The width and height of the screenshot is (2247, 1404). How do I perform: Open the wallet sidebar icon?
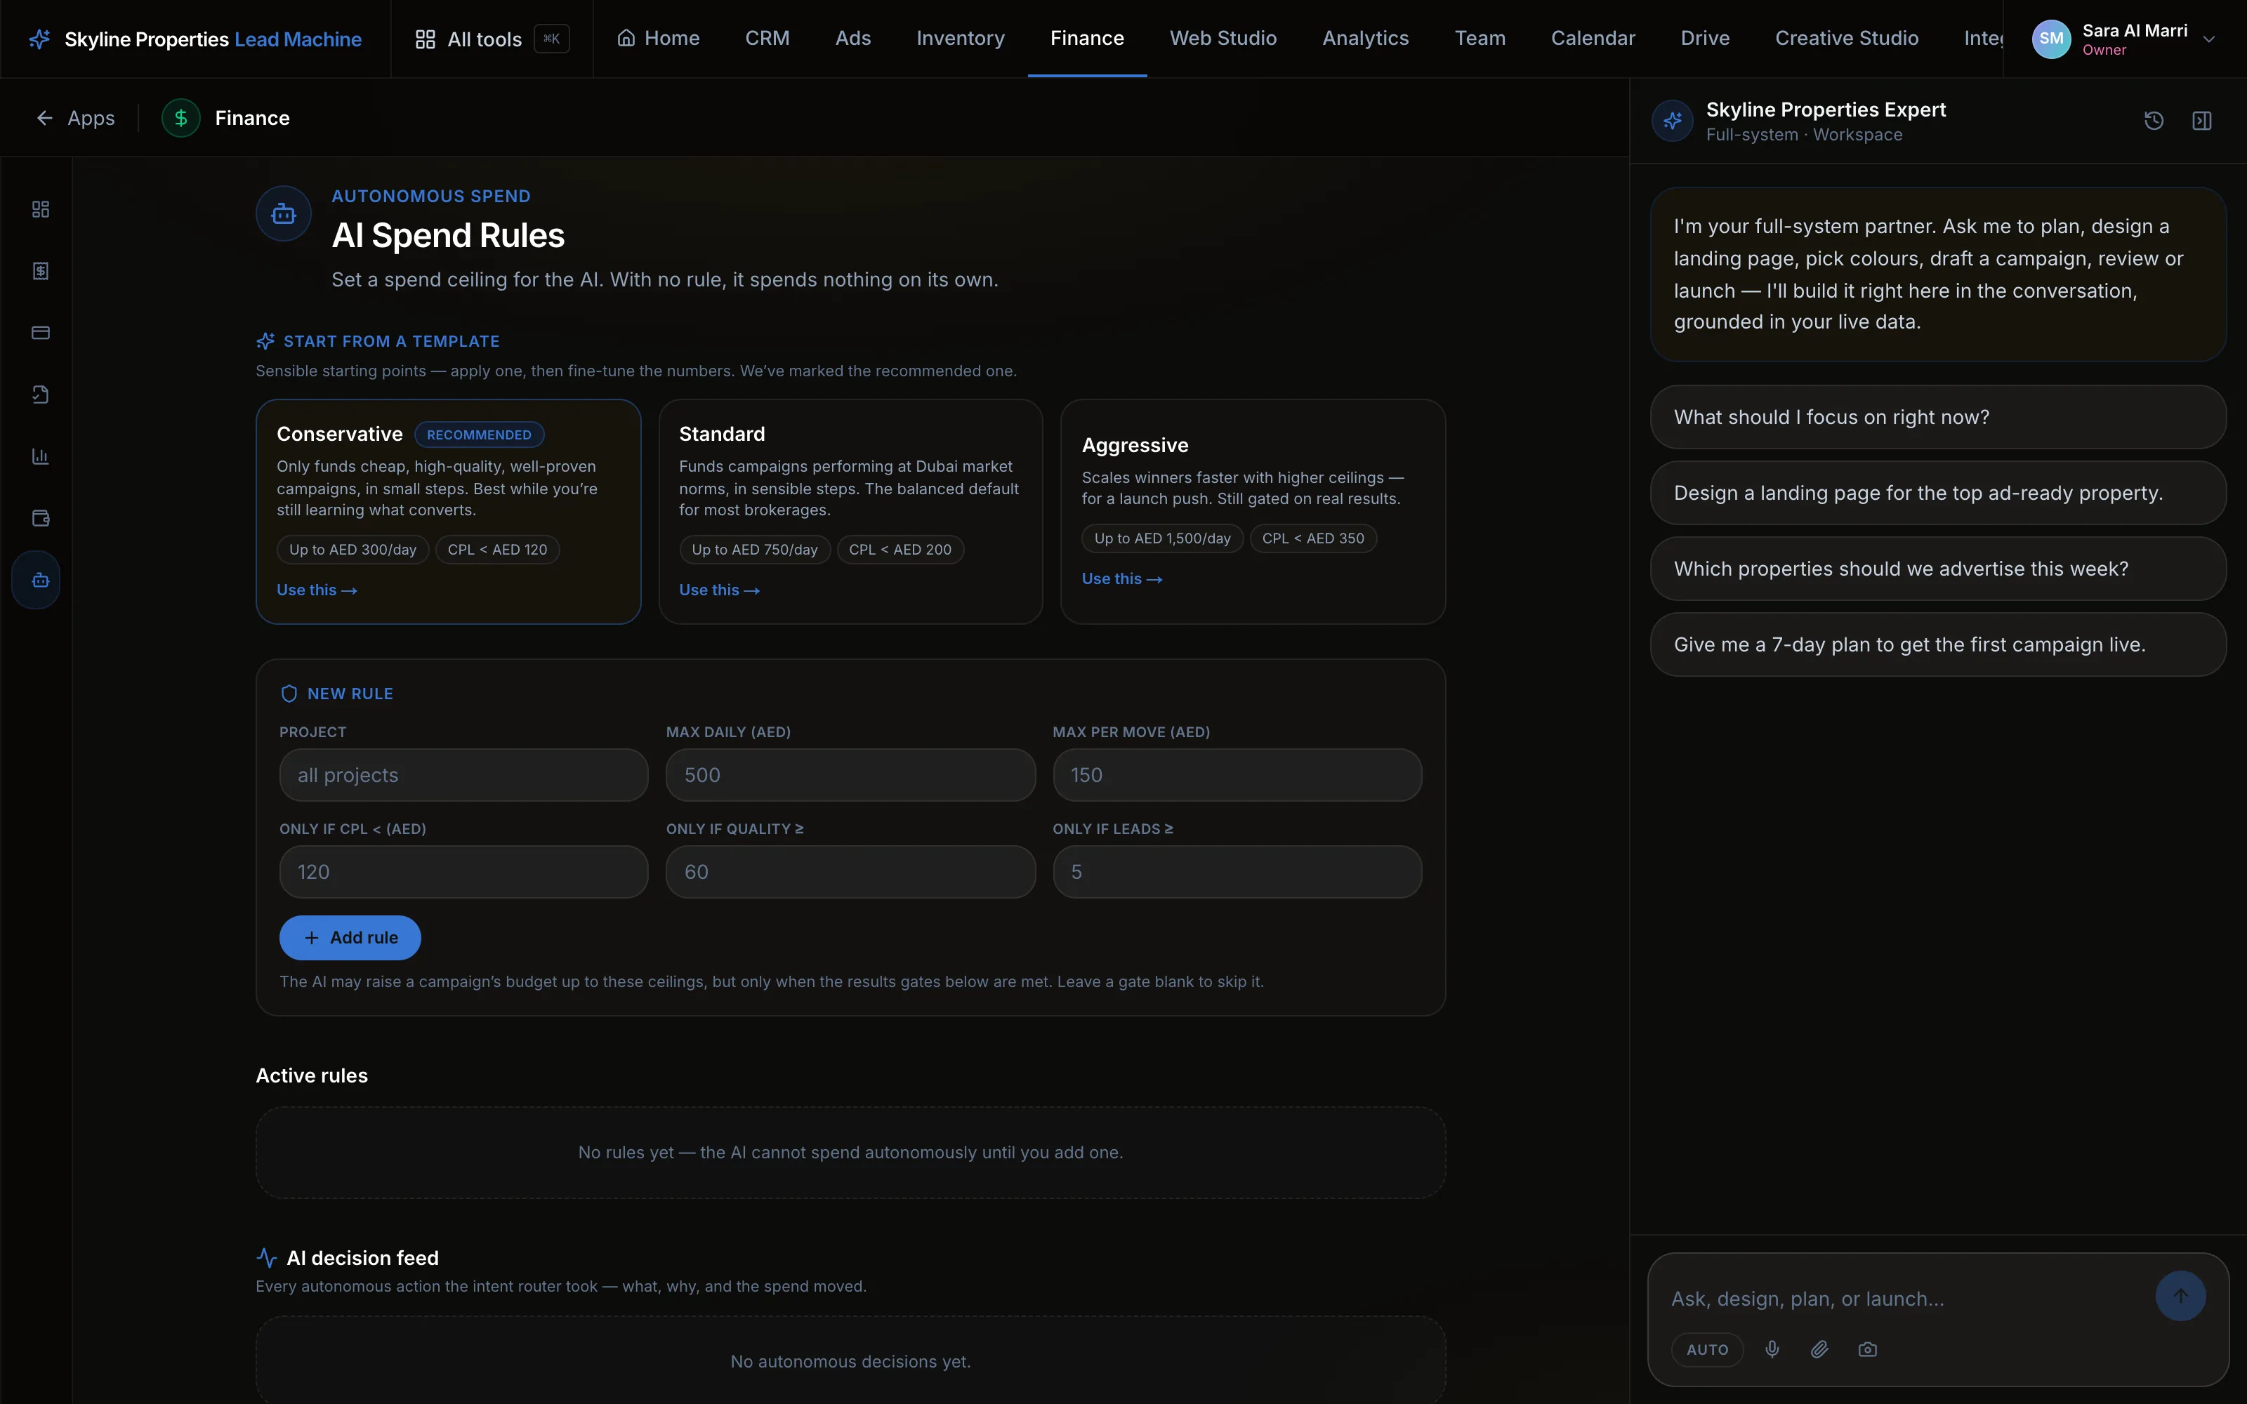pyautogui.click(x=40, y=518)
